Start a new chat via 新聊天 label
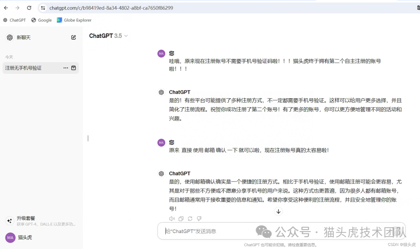 coord(24,37)
